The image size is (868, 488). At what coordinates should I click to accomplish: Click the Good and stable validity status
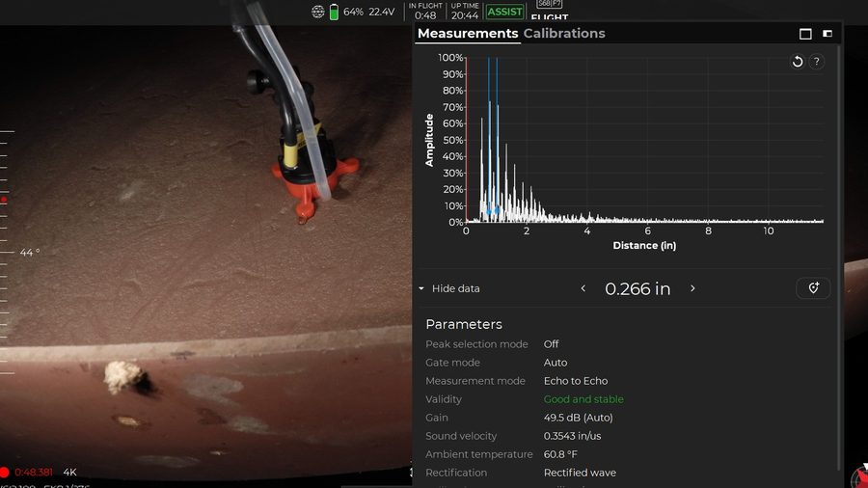(583, 399)
